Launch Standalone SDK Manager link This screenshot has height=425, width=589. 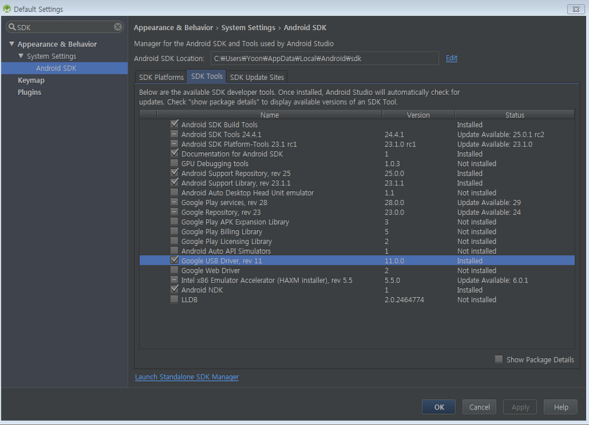[x=187, y=376]
